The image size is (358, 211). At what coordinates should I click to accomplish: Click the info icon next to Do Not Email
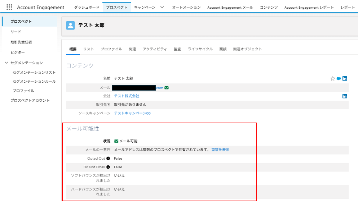[108, 167]
